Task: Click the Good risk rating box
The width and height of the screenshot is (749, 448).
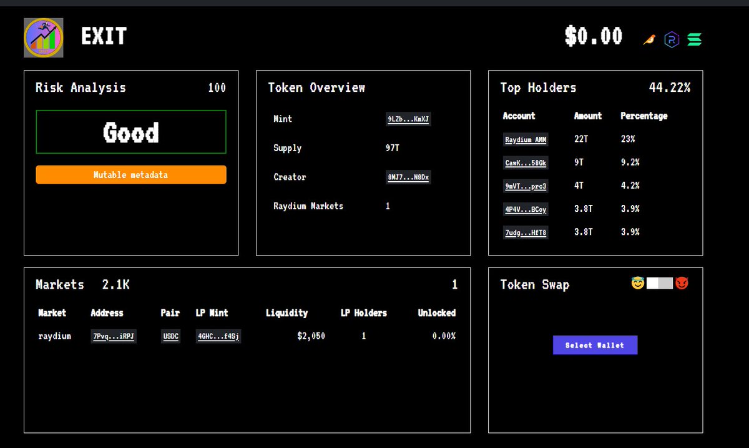Action: tap(131, 132)
